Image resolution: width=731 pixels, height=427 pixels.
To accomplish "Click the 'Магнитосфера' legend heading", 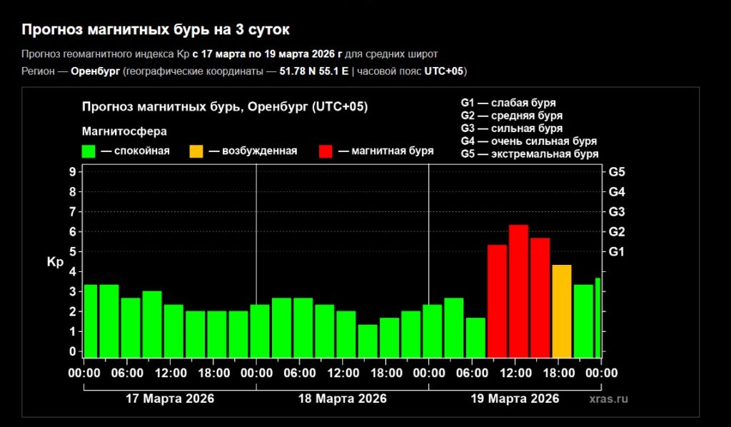I will 124,131.
